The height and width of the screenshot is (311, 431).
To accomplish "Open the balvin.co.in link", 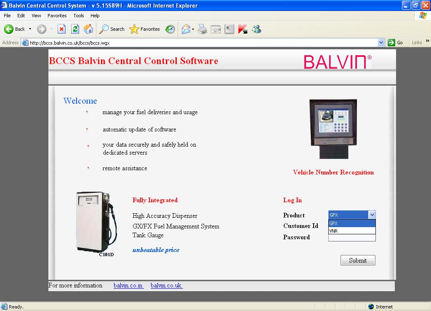I will pyautogui.click(x=128, y=285).
